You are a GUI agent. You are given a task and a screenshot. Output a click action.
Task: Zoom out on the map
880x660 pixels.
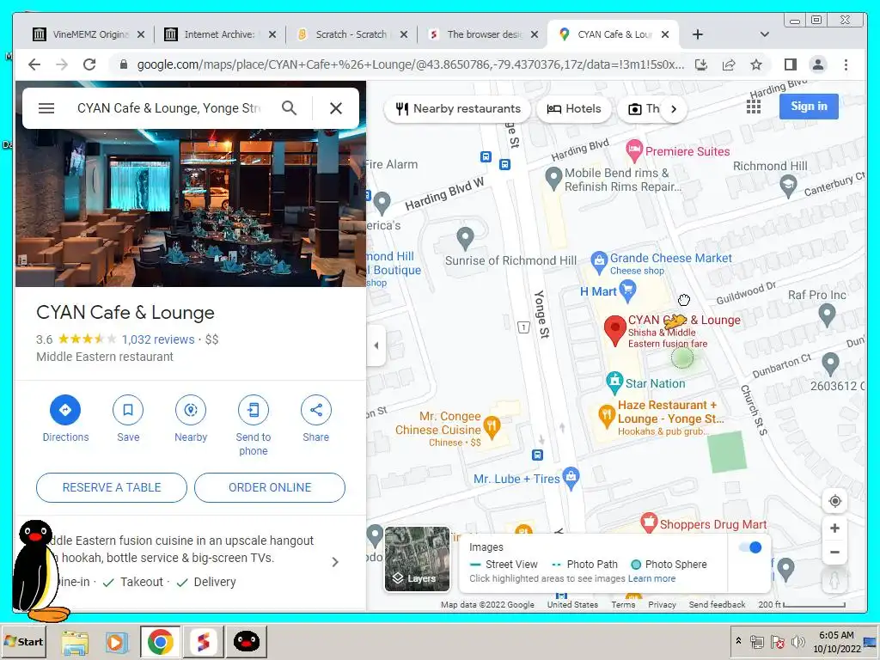coord(834,553)
